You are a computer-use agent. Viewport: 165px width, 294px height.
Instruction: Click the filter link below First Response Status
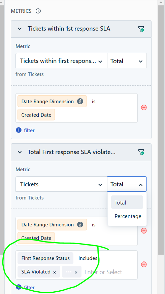pos(29,287)
